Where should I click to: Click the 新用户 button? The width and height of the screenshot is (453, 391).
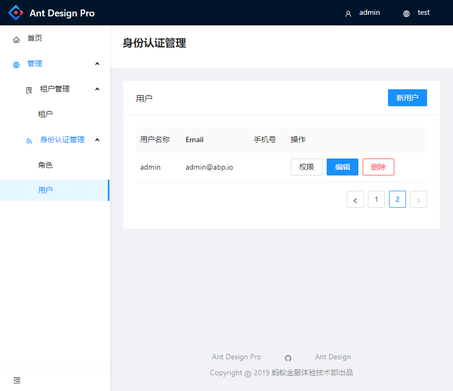[x=408, y=98]
